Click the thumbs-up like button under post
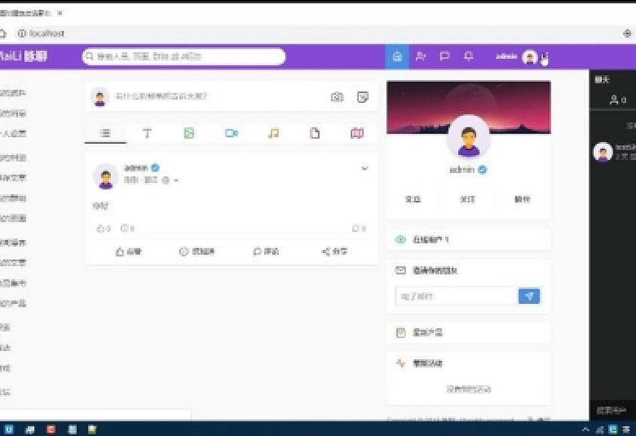636x436 pixels. coord(129,252)
